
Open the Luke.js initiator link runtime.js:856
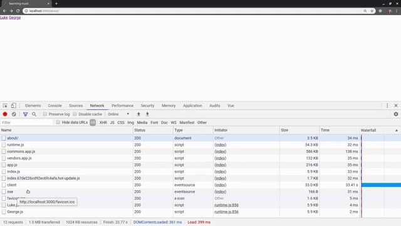pos(227,205)
